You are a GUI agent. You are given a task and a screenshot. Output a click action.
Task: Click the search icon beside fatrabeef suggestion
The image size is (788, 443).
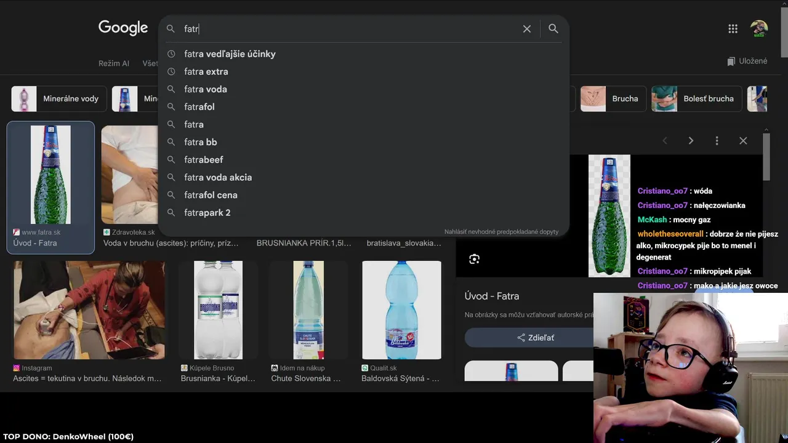[171, 159]
